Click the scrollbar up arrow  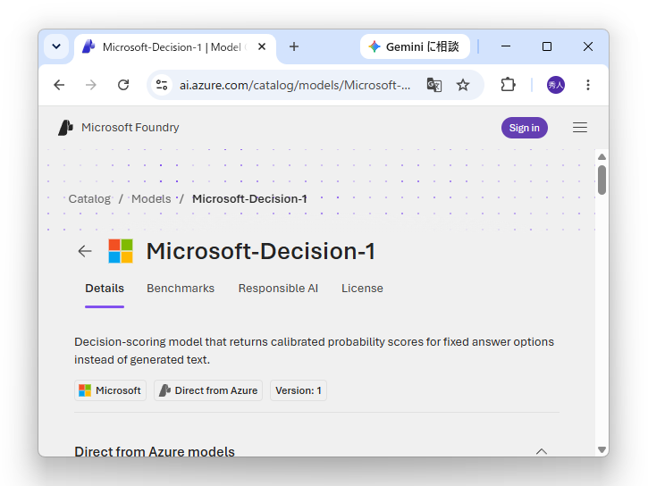[x=602, y=157]
